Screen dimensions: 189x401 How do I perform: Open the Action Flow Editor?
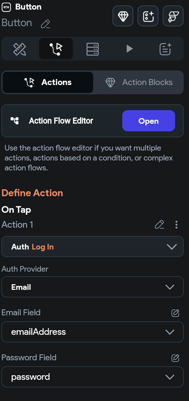click(x=148, y=121)
